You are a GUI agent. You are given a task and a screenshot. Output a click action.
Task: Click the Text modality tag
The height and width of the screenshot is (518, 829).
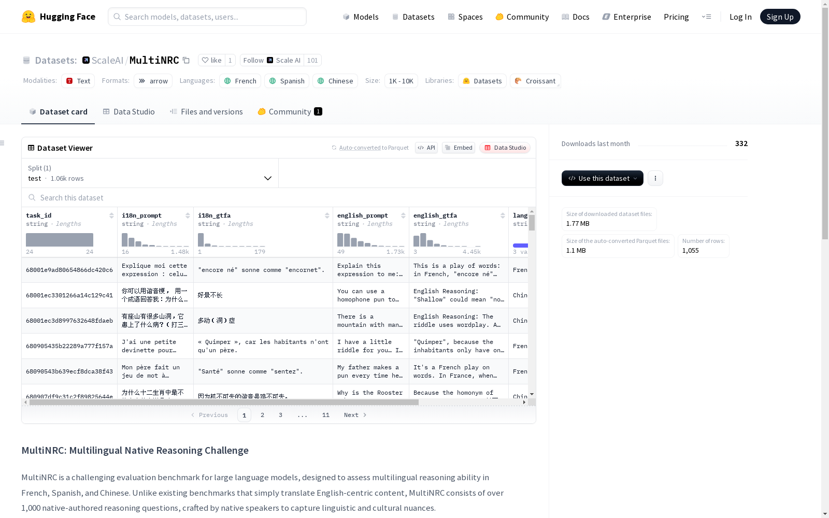(x=78, y=81)
